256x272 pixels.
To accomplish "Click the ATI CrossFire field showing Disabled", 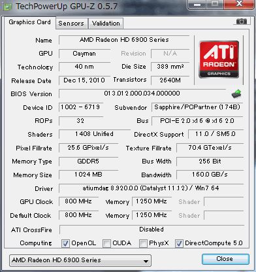I will pos(152,229).
